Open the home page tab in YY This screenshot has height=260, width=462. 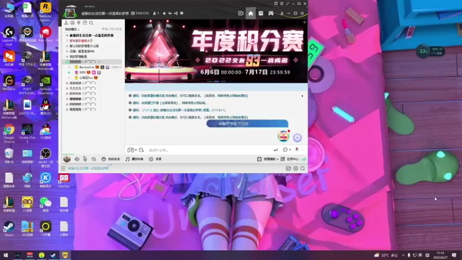pyautogui.click(x=251, y=13)
